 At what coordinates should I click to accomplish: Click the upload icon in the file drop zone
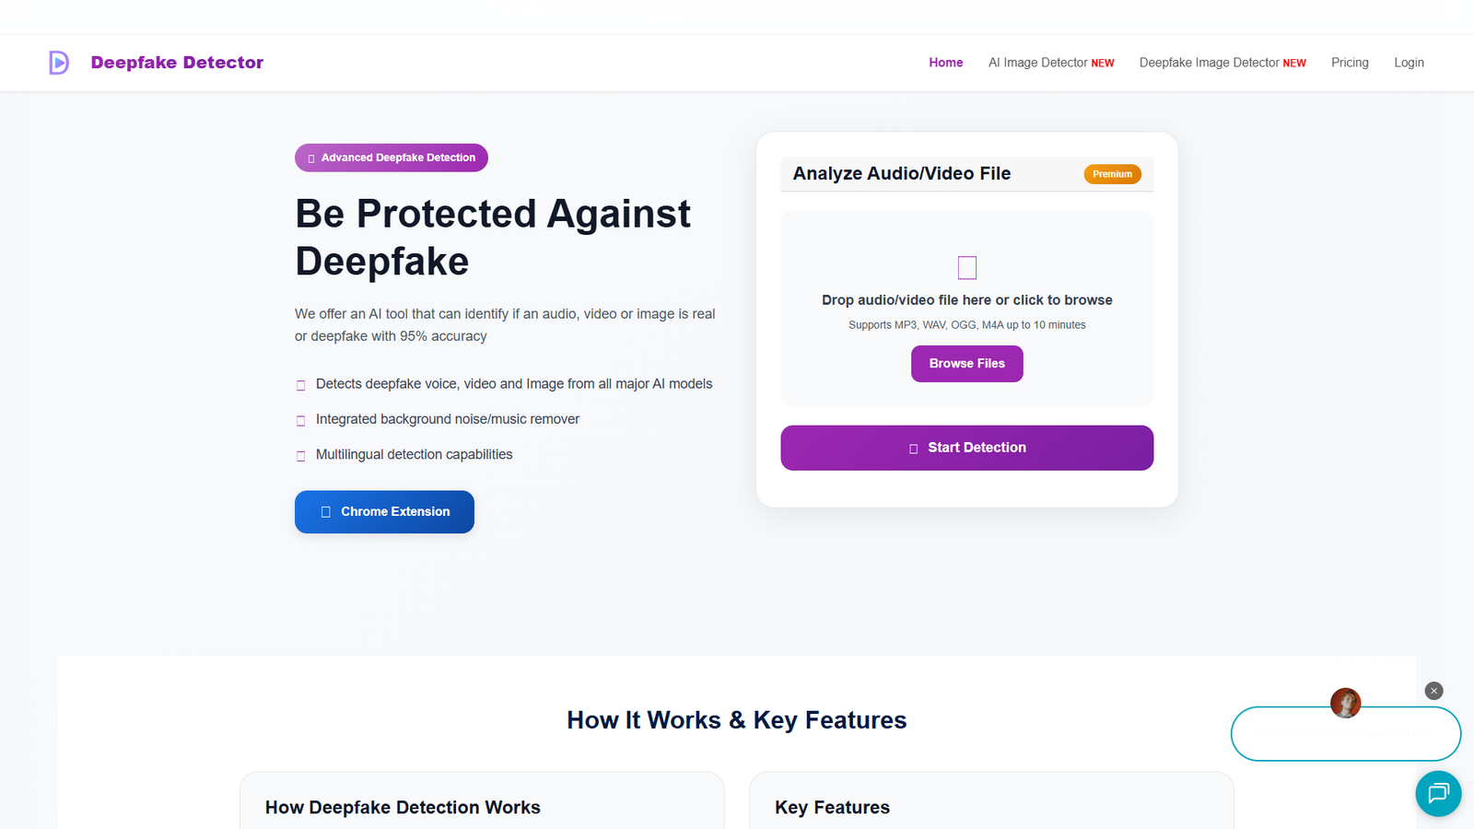click(966, 267)
